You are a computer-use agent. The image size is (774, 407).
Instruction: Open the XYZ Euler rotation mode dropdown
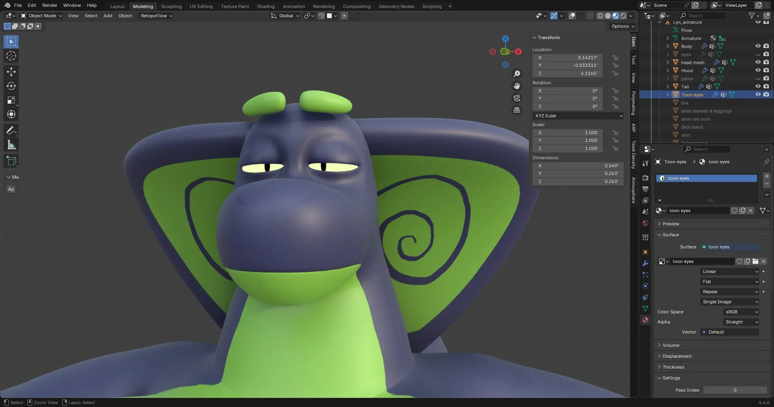coord(578,116)
